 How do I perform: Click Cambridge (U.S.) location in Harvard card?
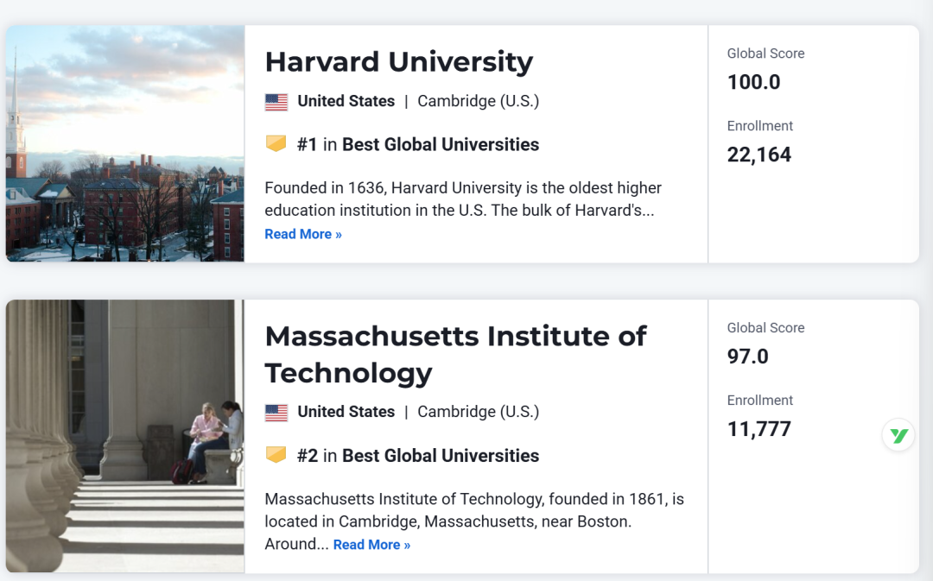tap(478, 101)
